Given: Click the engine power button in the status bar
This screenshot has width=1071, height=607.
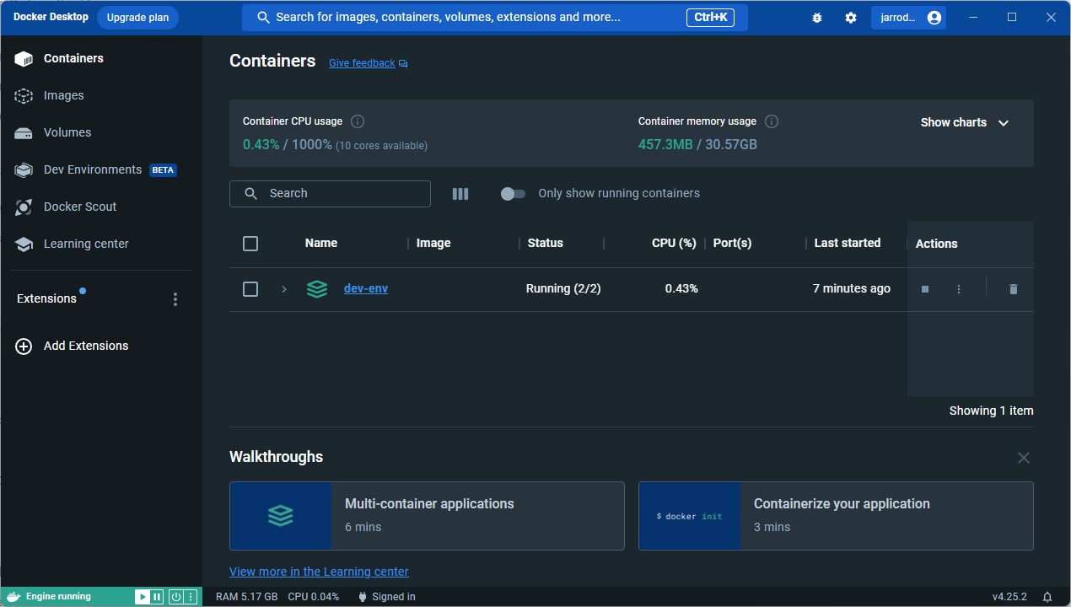Looking at the screenshot, I should (x=176, y=597).
